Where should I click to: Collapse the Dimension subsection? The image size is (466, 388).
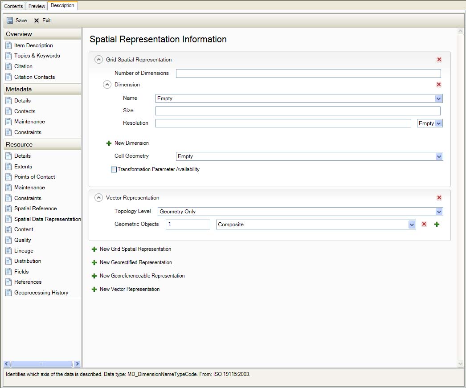[x=107, y=84]
